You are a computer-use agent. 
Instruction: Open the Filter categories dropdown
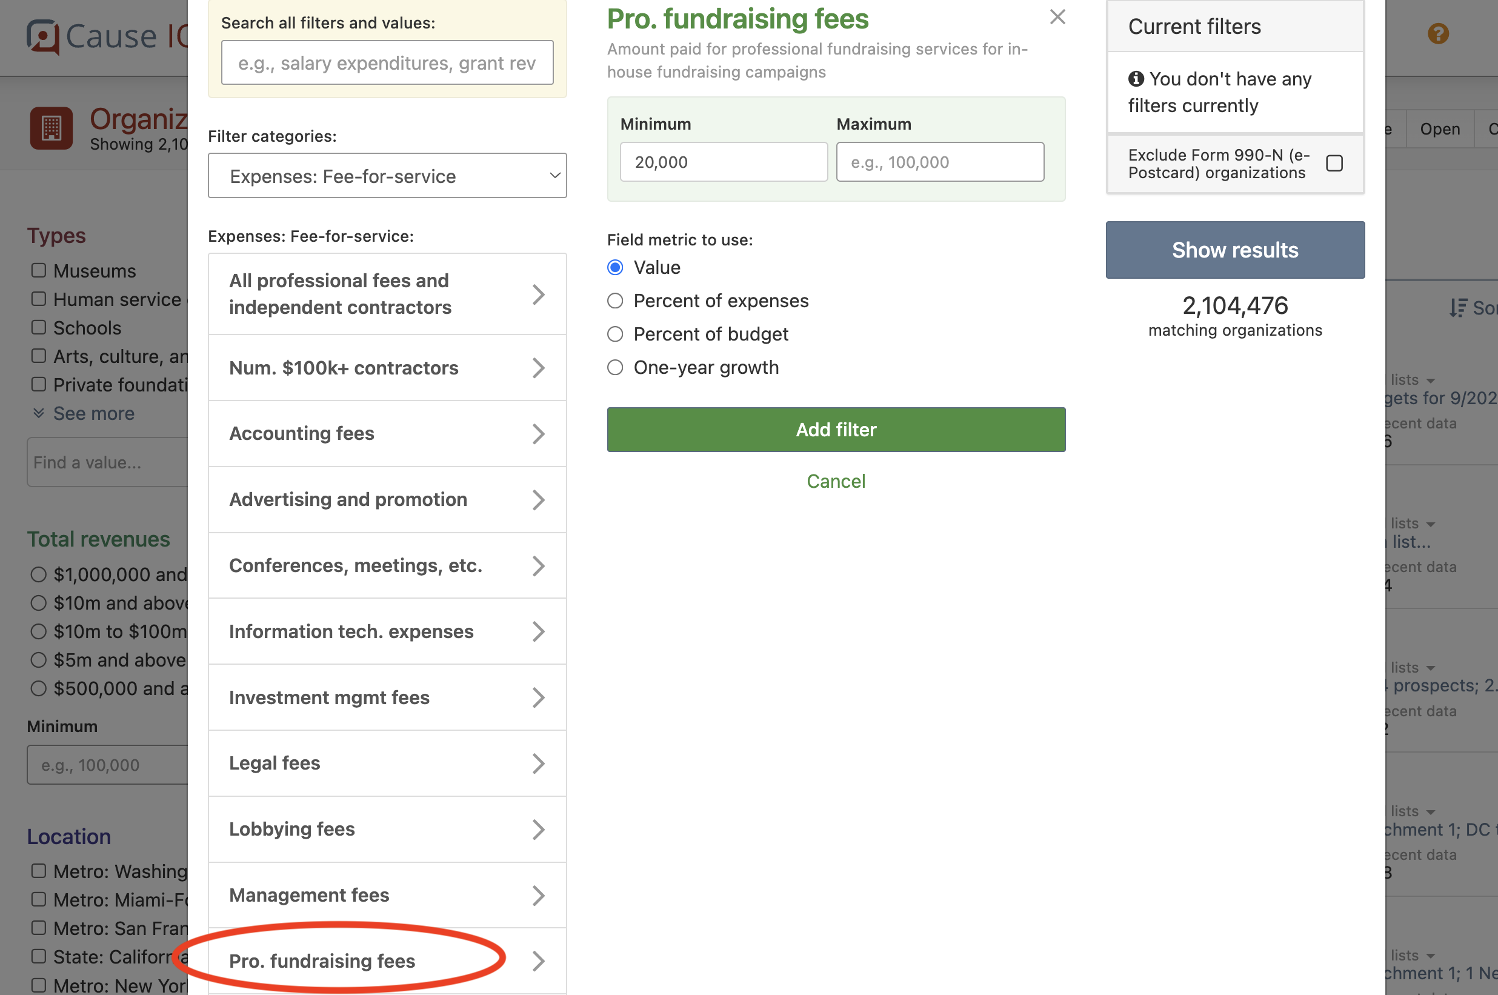point(387,176)
